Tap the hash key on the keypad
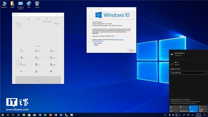The image size is (208, 117). coord(51,72)
